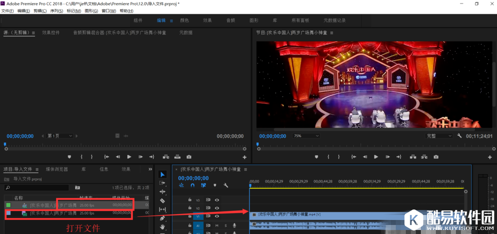Open the 媒体浏览器 panel tab
Image resolution: width=497 pixels, height=234 pixels.
57,169
